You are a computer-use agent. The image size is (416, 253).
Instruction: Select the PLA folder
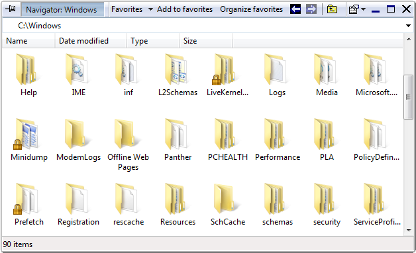tap(327, 140)
